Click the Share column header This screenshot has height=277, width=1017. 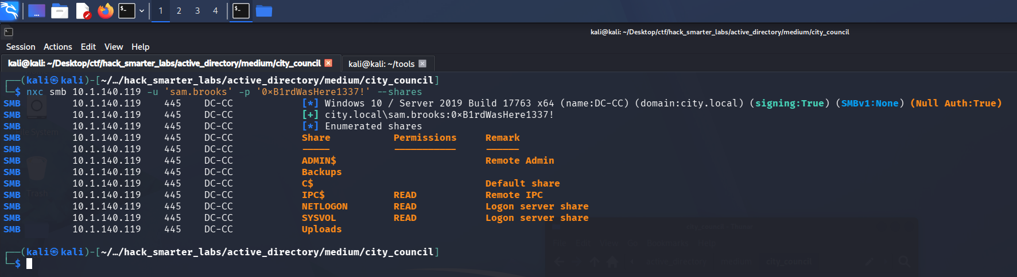[316, 137]
